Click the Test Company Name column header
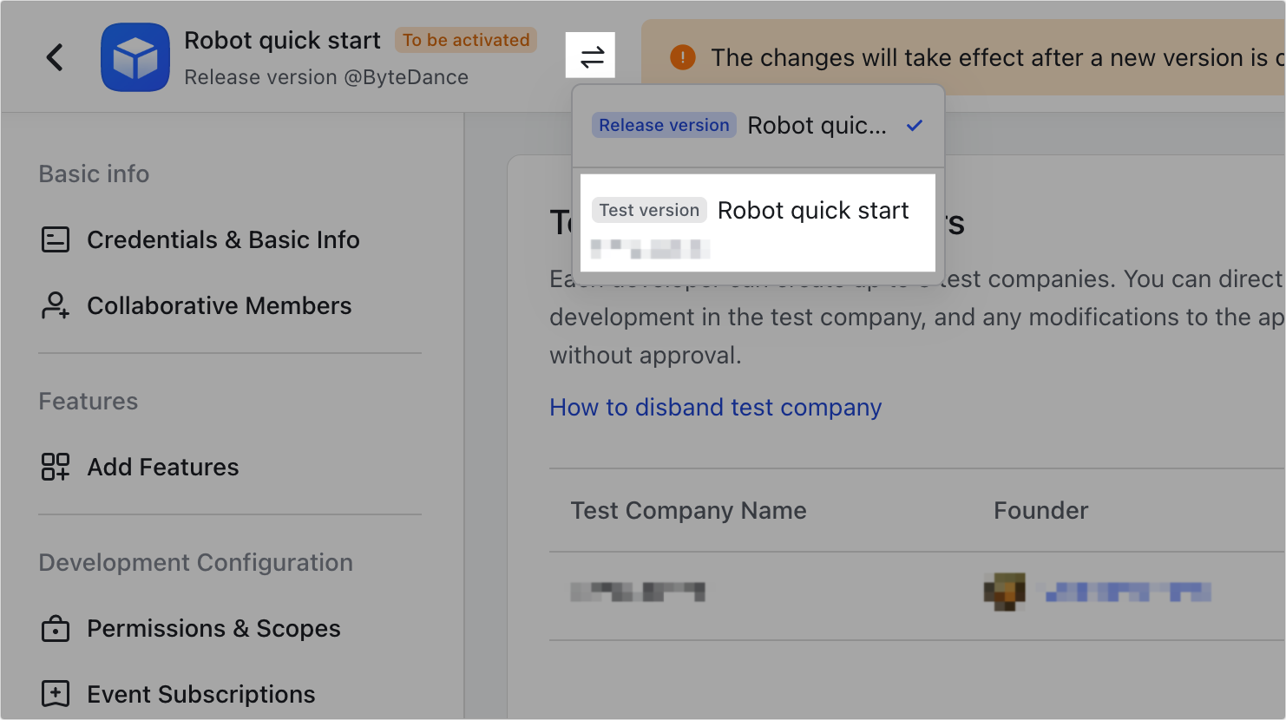 (688, 510)
